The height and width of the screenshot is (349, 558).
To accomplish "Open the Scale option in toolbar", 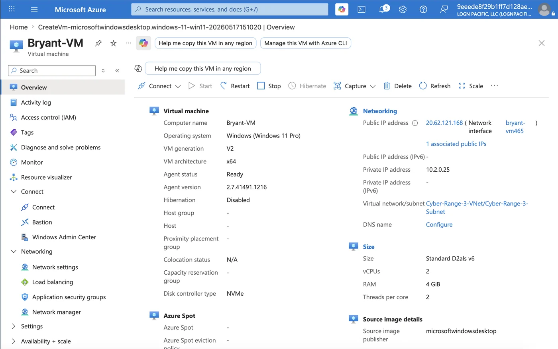I will click(x=471, y=86).
